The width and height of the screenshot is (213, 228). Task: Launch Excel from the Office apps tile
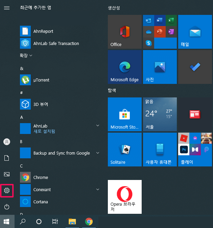[x=171, y=21]
